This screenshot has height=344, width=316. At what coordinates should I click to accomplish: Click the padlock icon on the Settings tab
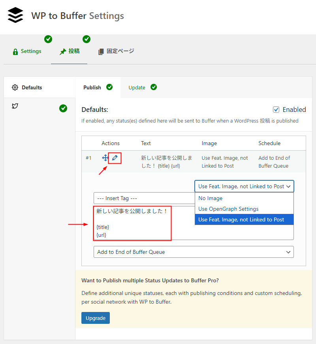point(15,51)
